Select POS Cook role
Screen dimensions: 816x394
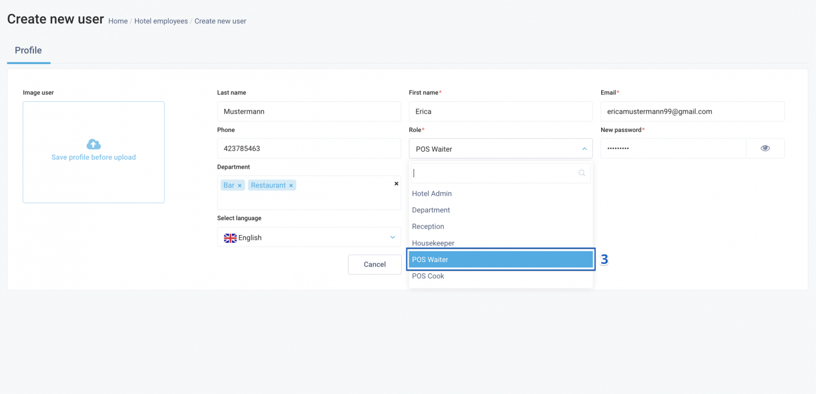click(501, 276)
